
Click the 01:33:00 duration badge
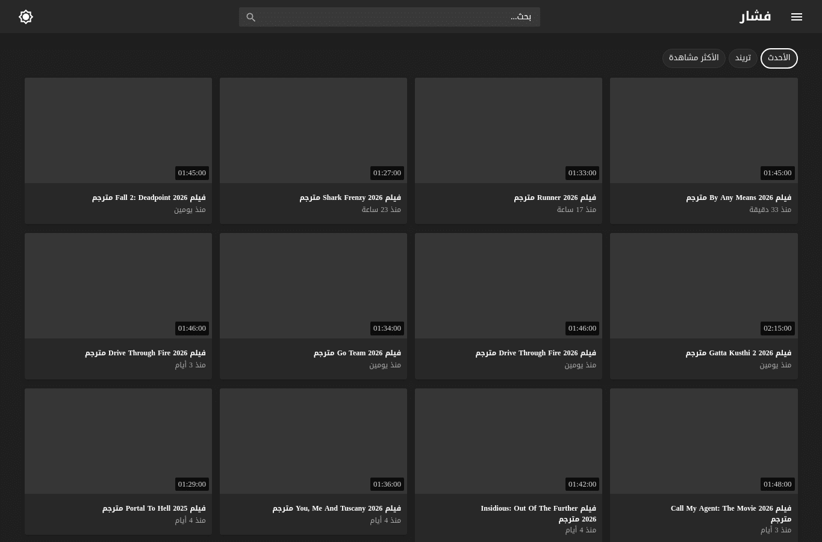582,173
